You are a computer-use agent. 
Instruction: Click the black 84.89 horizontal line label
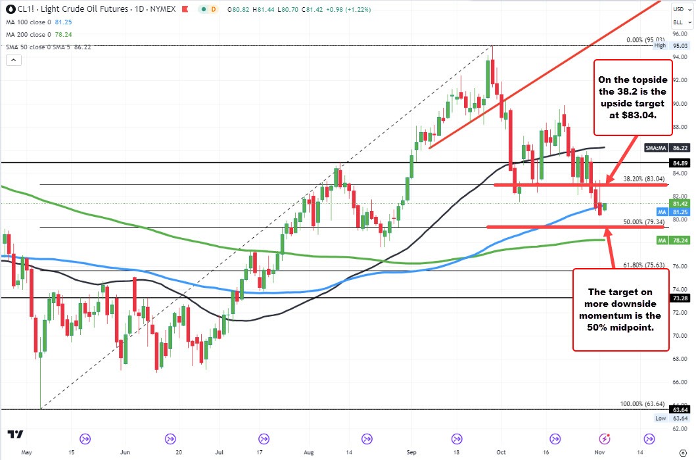(x=680, y=163)
